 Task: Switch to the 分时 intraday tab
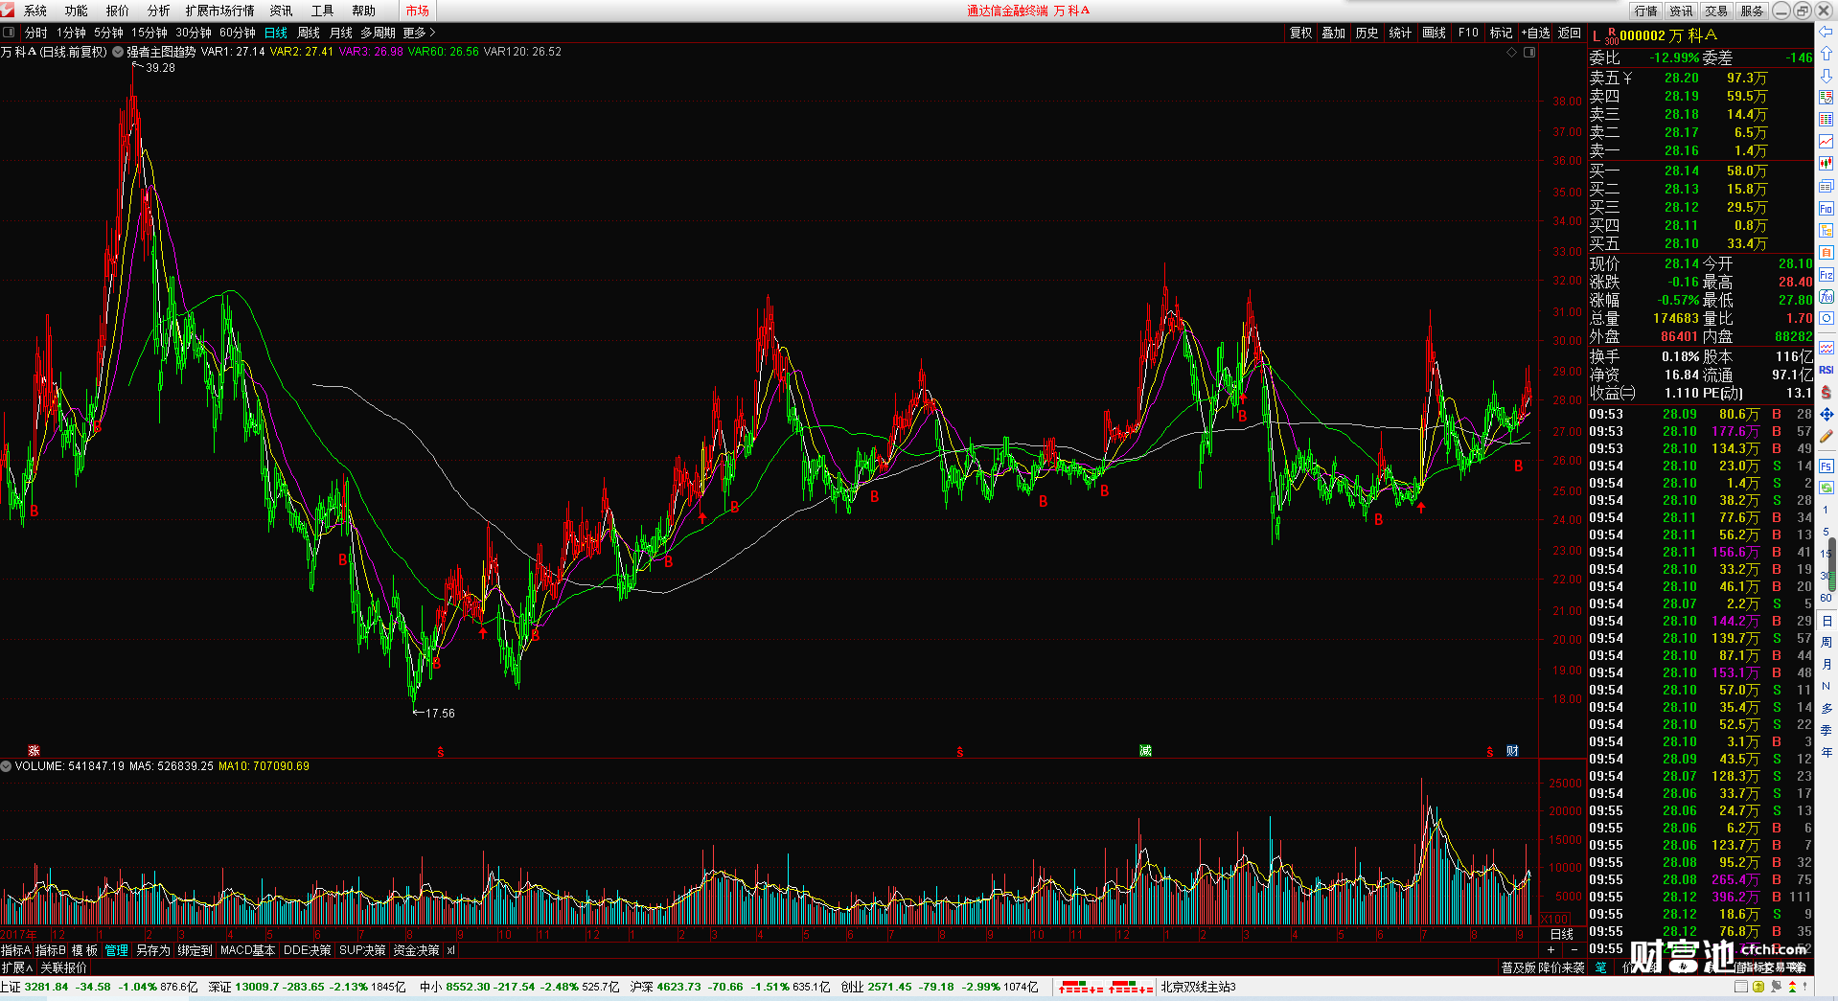point(35,33)
